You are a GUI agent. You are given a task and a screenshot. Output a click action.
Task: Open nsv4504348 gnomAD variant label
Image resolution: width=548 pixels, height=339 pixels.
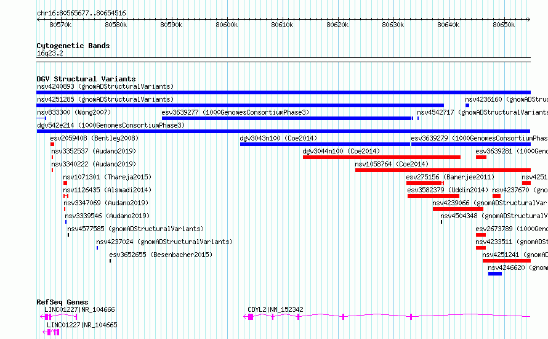coord(494,216)
